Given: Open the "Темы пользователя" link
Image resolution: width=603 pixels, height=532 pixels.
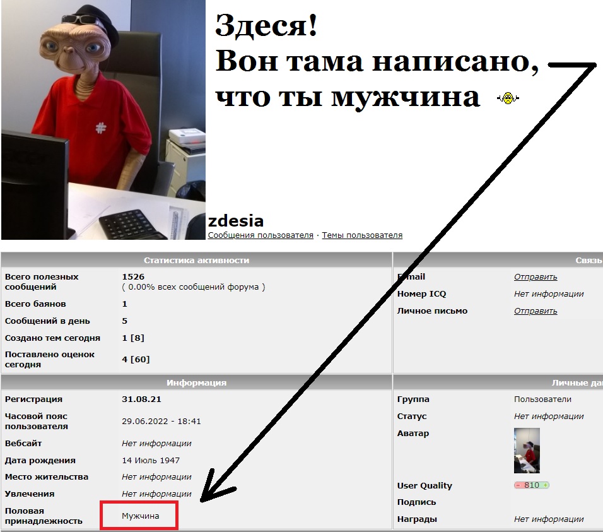Looking at the screenshot, I should point(362,235).
